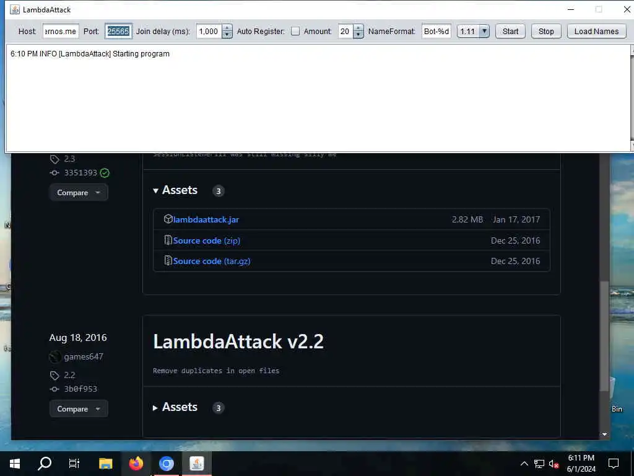Image resolution: width=634 pixels, height=476 pixels.
Task: Open the notification center icon
Action: tap(614, 464)
